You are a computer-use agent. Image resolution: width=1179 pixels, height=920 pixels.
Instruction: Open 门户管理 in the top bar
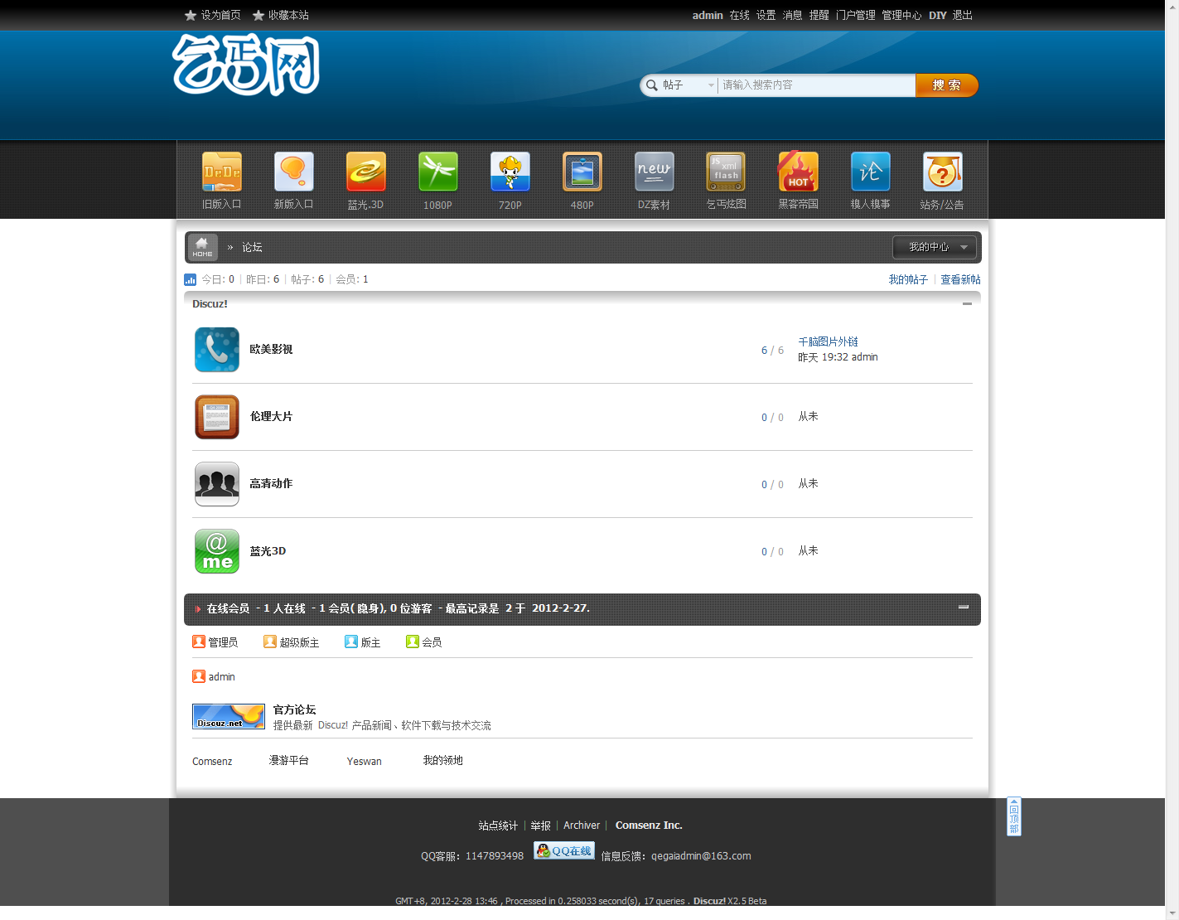(856, 15)
